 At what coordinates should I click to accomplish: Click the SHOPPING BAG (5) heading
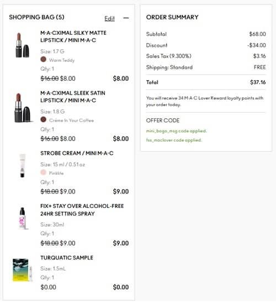37,17
